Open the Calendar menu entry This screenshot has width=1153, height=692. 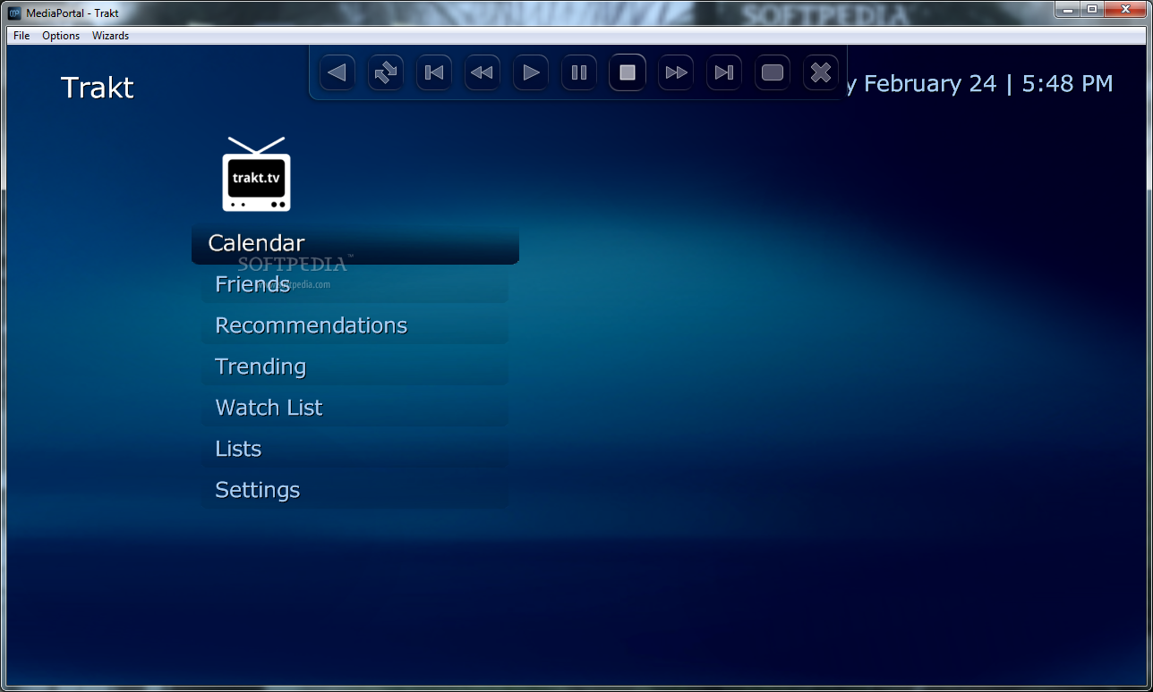click(355, 243)
